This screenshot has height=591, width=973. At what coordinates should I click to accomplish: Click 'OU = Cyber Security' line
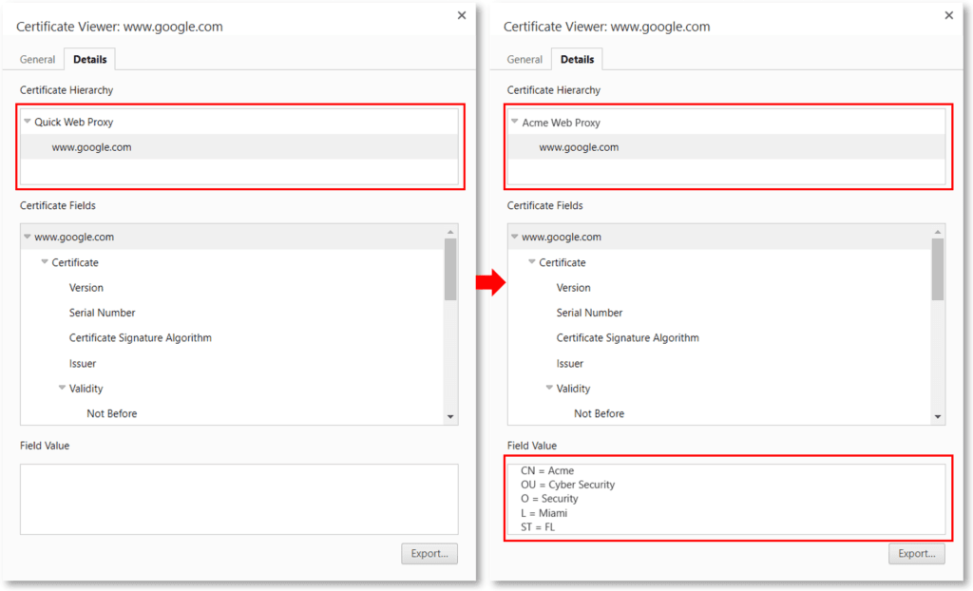click(568, 485)
